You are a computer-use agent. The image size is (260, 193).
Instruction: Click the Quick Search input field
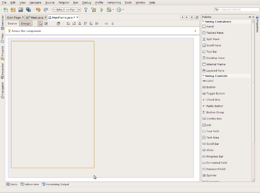239,10
